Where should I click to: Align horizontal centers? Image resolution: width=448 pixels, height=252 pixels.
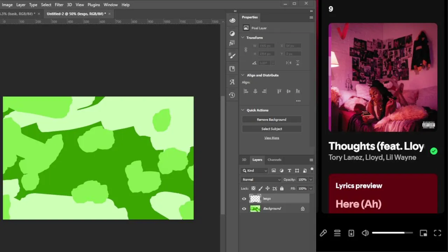coord(255,91)
